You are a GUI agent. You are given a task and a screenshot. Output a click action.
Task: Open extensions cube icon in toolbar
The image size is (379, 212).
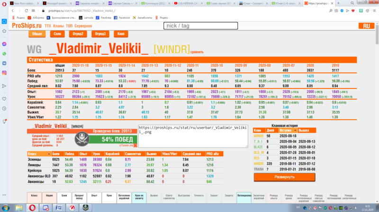coord(368,10)
